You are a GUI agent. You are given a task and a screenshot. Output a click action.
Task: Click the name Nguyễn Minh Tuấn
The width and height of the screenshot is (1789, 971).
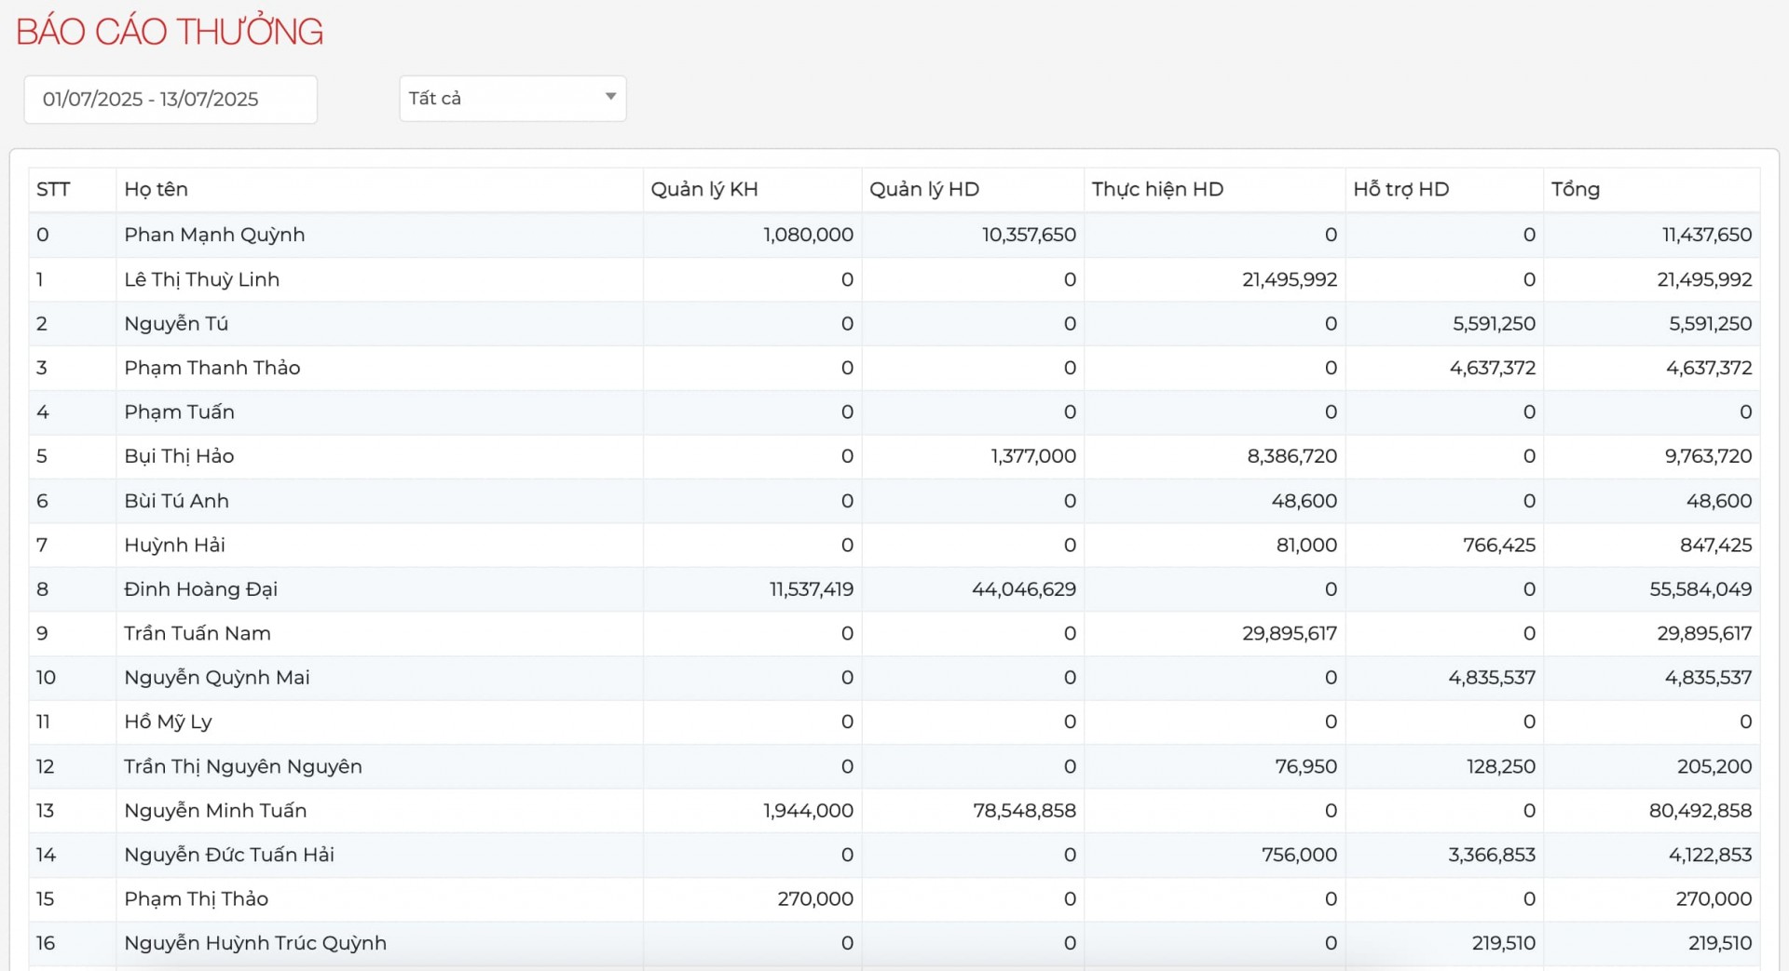[x=215, y=811]
